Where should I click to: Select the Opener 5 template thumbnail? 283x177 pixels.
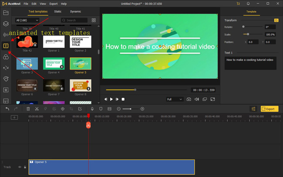[x=81, y=63]
